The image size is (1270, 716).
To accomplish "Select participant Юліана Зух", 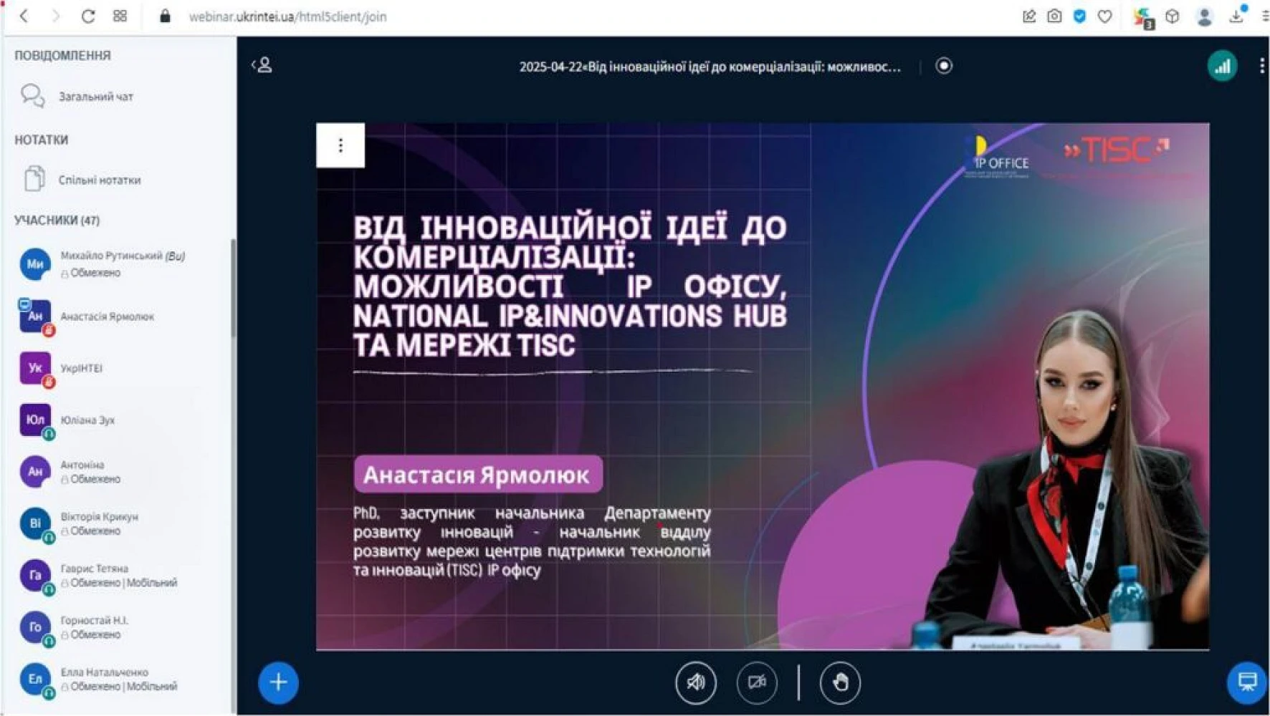I will click(87, 420).
